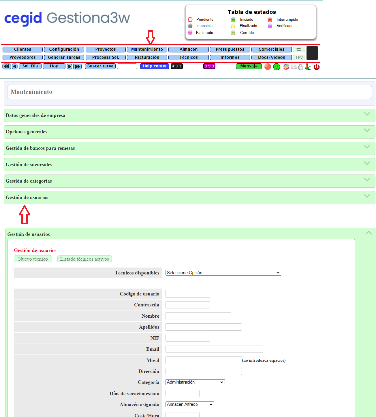Click the orange pie chart icon
Screen dimensions: 376x417
pyautogui.click(x=268, y=67)
